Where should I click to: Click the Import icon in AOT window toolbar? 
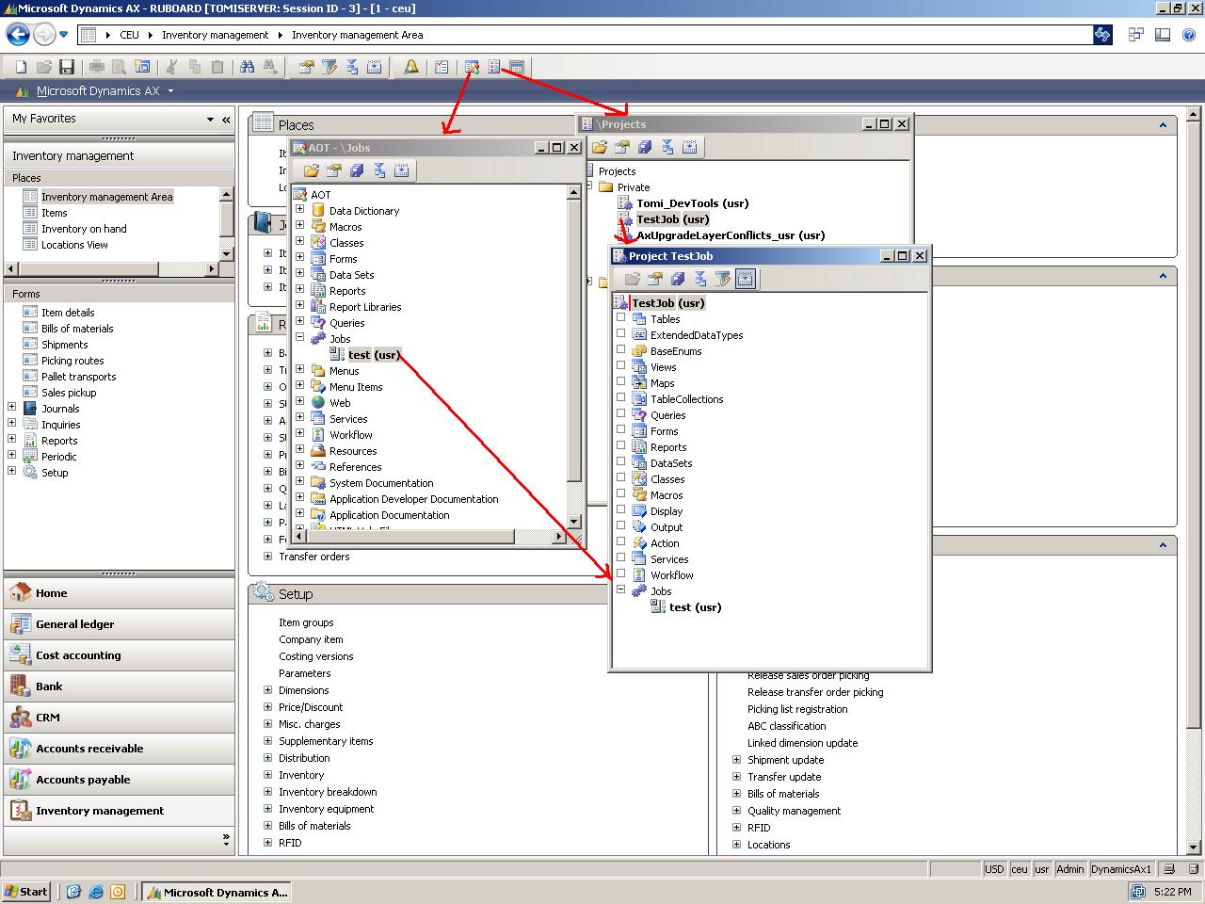(402, 170)
